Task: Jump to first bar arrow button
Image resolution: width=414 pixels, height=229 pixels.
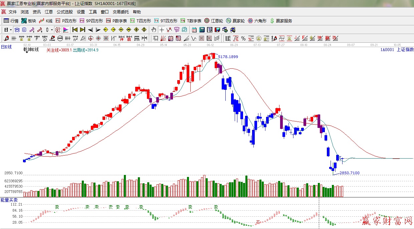Action: pyautogui.click(x=75, y=30)
